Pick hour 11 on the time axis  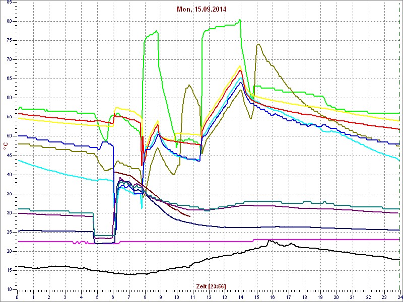[x=193, y=297]
